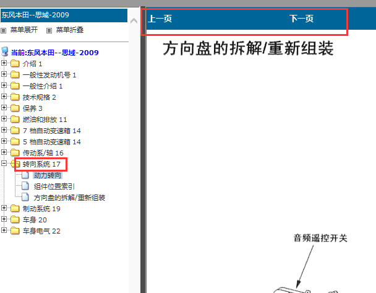Select the 传动系/轴 16 label
The width and height of the screenshot is (376, 293).
43,153
